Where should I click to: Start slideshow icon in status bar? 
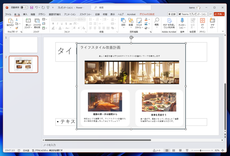(x=187, y=150)
